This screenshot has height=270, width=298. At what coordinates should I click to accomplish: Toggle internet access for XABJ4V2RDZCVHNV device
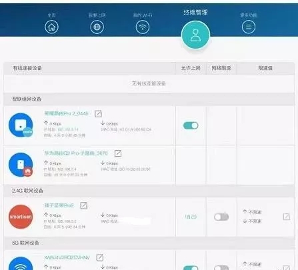coord(191,267)
